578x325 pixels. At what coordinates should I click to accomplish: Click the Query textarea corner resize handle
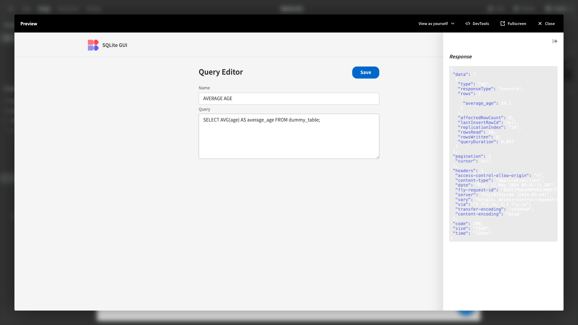pyautogui.click(x=378, y=157)
